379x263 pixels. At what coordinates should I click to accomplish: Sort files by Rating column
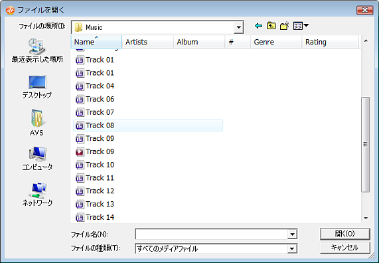tap(330, 42)
